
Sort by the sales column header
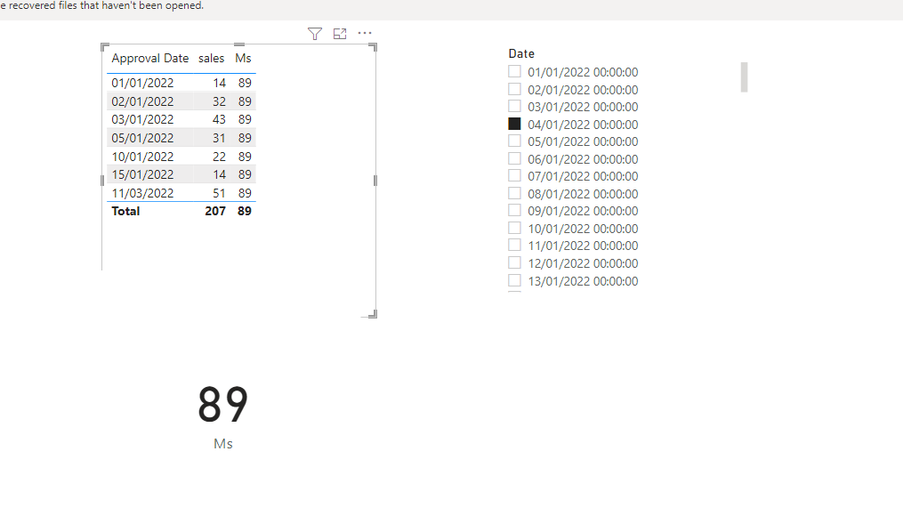click(212, 58)
